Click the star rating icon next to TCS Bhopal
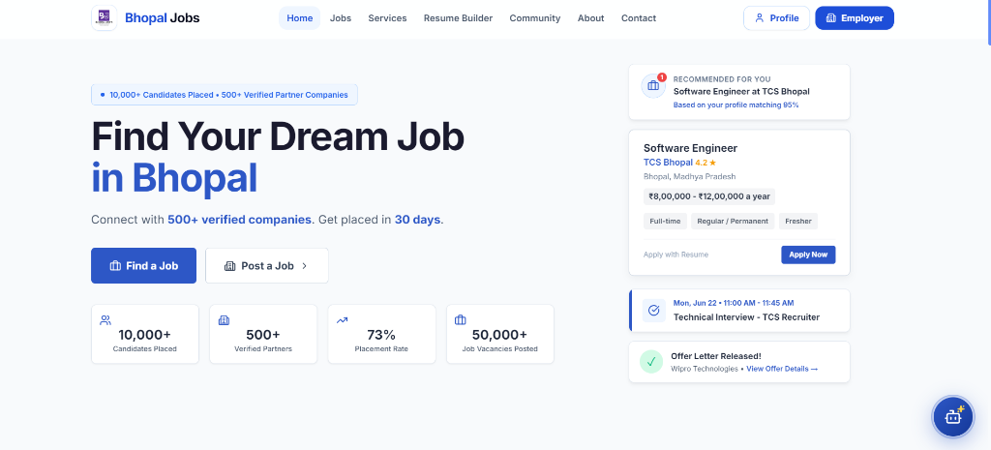The image size is (991, 450). coord(712,163)
